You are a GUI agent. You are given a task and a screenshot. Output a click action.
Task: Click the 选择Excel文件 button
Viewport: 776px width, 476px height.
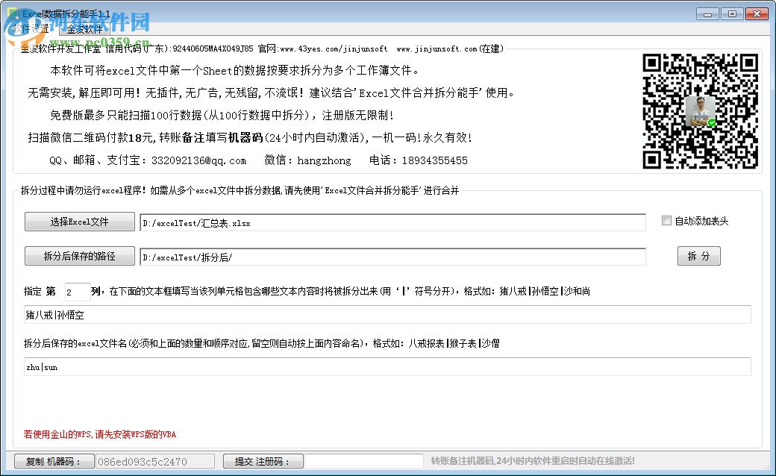pyautogui.click(x=79, y=222)
